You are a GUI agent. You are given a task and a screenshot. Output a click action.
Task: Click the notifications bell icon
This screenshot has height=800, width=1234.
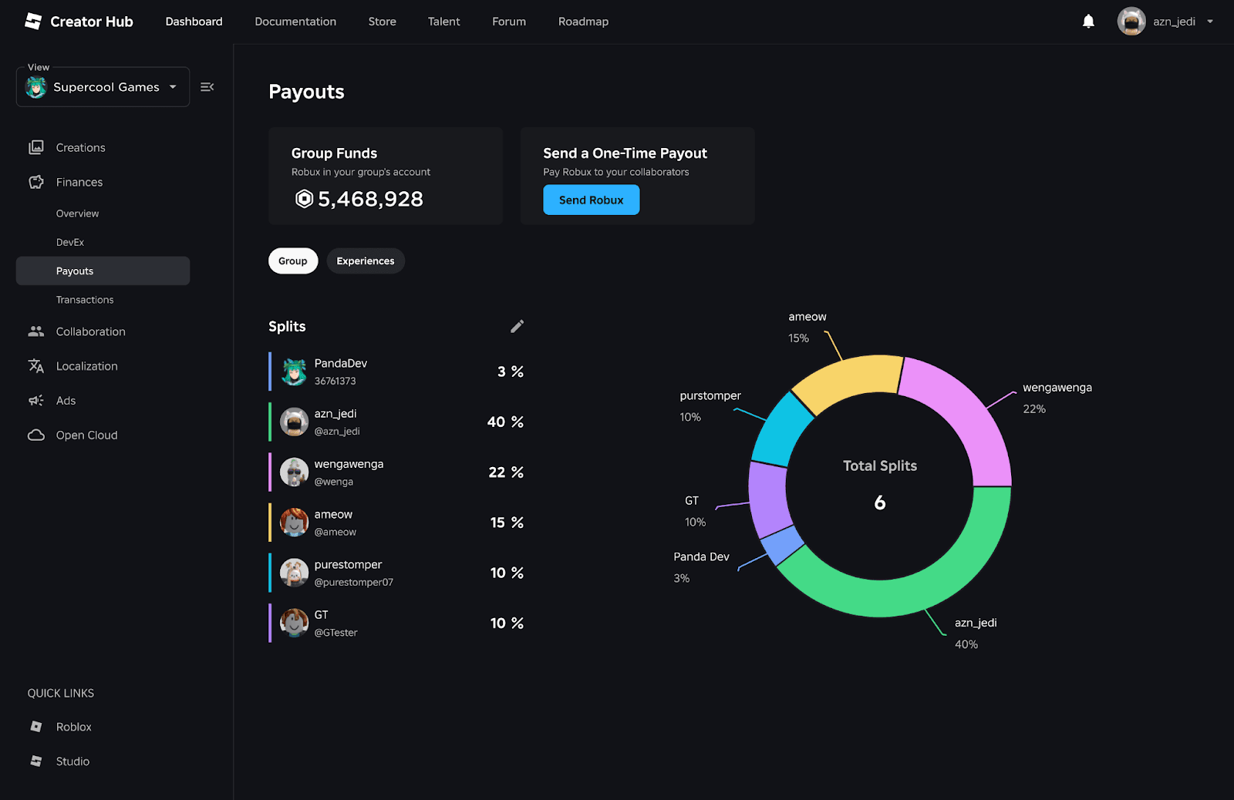pos(1088,22)
